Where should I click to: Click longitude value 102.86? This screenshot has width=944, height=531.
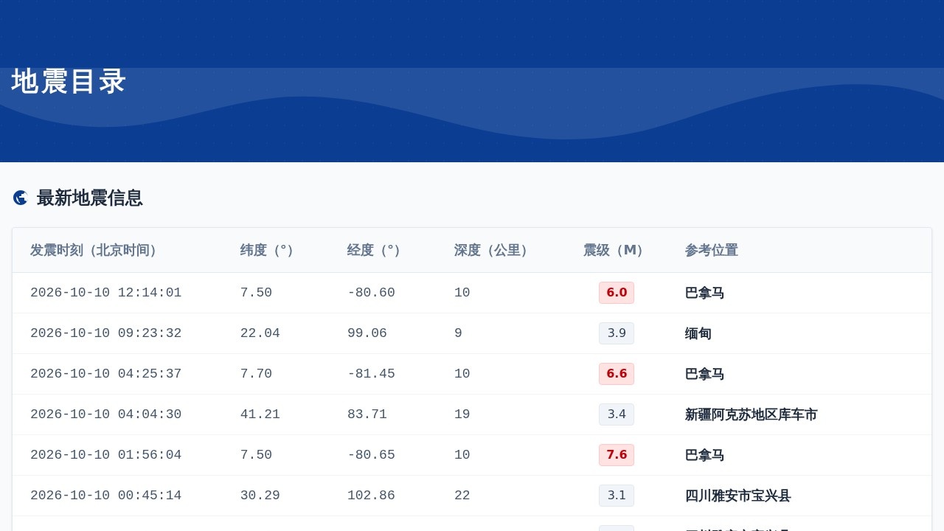[372, 496]
